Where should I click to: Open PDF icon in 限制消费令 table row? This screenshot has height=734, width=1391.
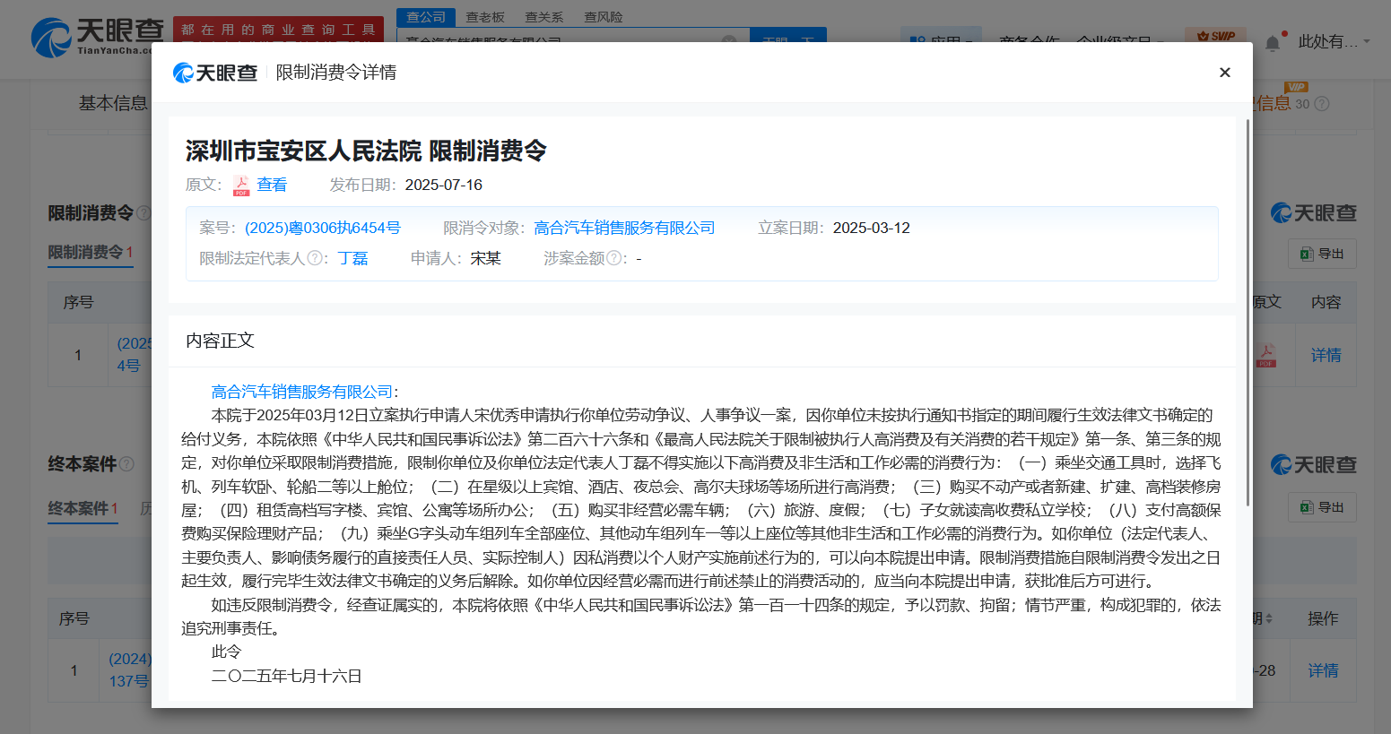(x=1265, y=356)
